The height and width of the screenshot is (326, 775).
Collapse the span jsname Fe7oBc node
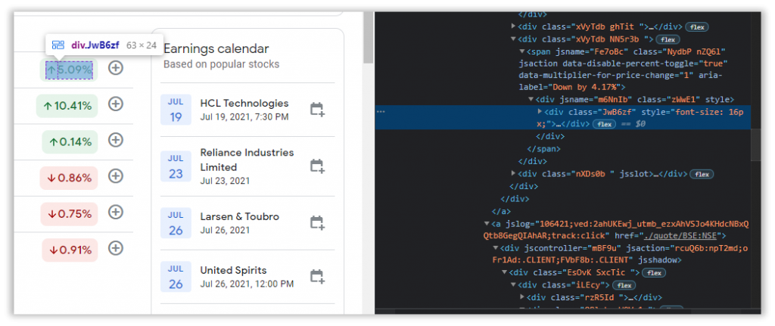(x=522, y=51)
